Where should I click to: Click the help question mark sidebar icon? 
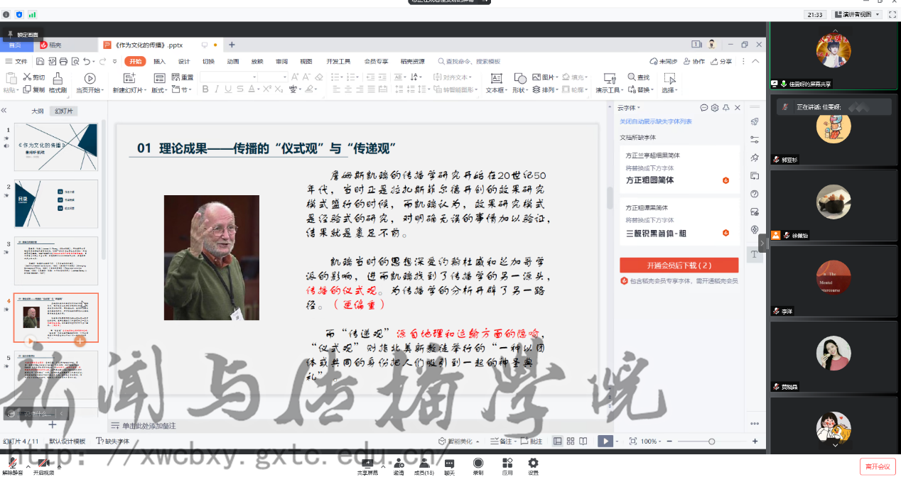pos(755,194)
